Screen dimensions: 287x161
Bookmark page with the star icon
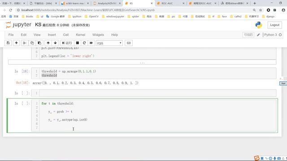tap(261, 10)
